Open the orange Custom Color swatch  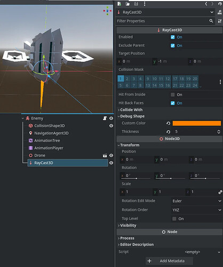click(197, 123)
